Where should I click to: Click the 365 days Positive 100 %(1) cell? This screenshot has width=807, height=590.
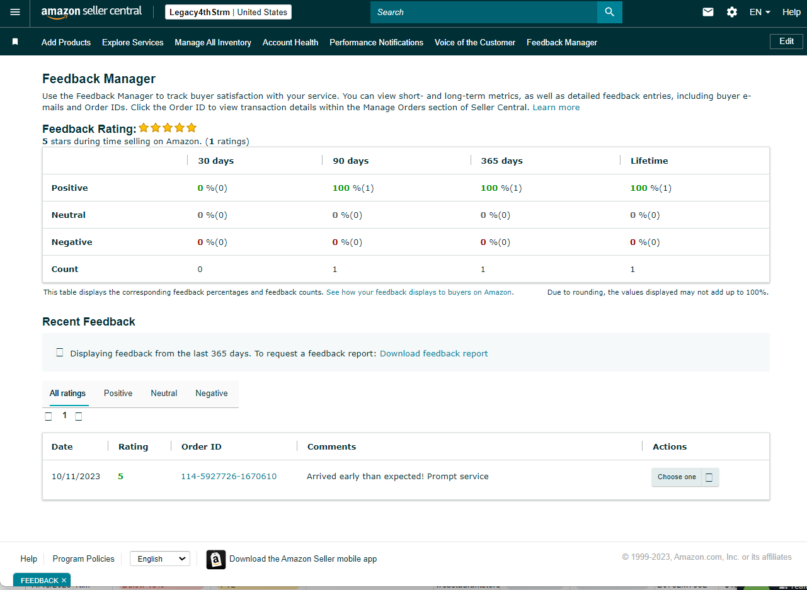tap(501, 188)
